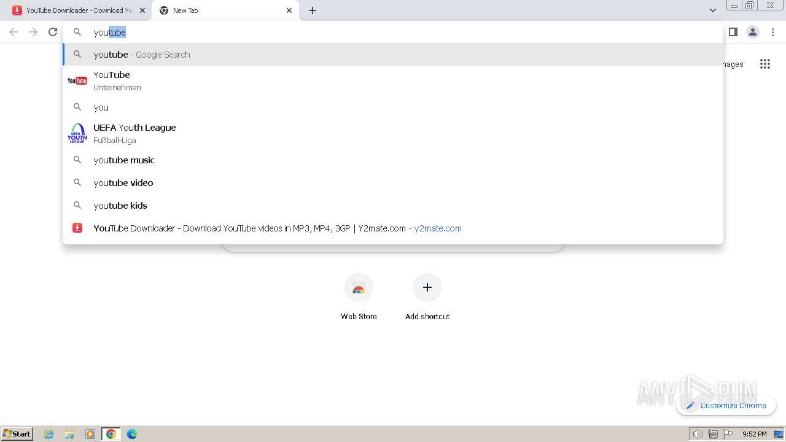Go forward to next page
This screenshot has width=786, height=442.
33,32
